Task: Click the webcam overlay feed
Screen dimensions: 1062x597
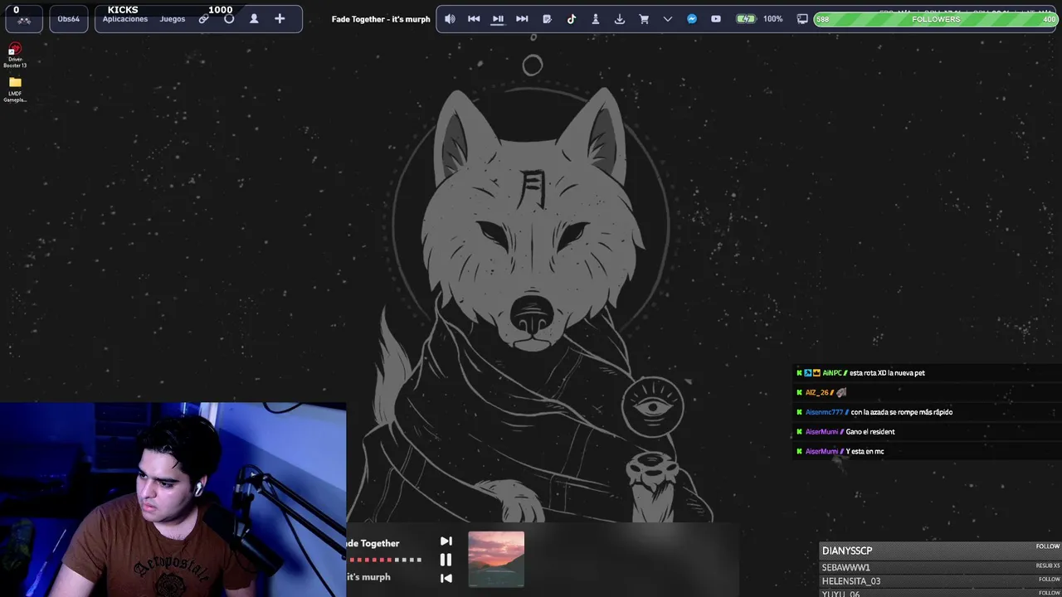Action: pyautogui.click(x=173, y=499)
